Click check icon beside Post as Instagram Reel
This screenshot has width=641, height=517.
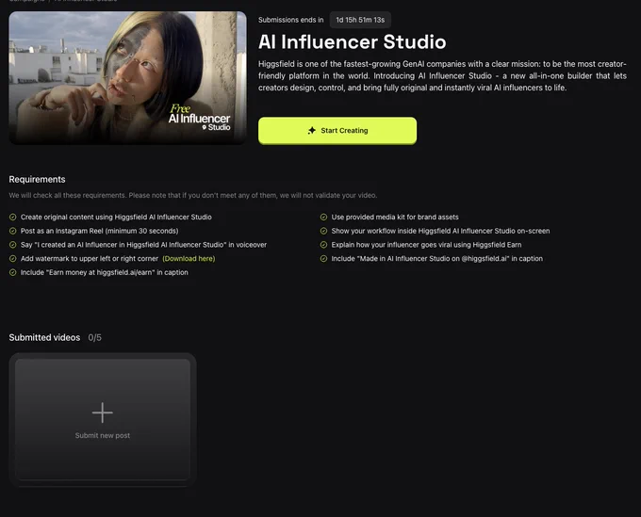[x=12, y=231]
